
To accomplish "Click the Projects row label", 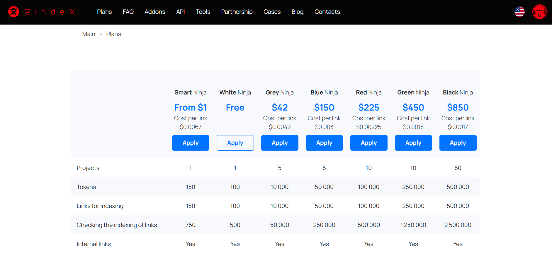I will coord(88,168).
